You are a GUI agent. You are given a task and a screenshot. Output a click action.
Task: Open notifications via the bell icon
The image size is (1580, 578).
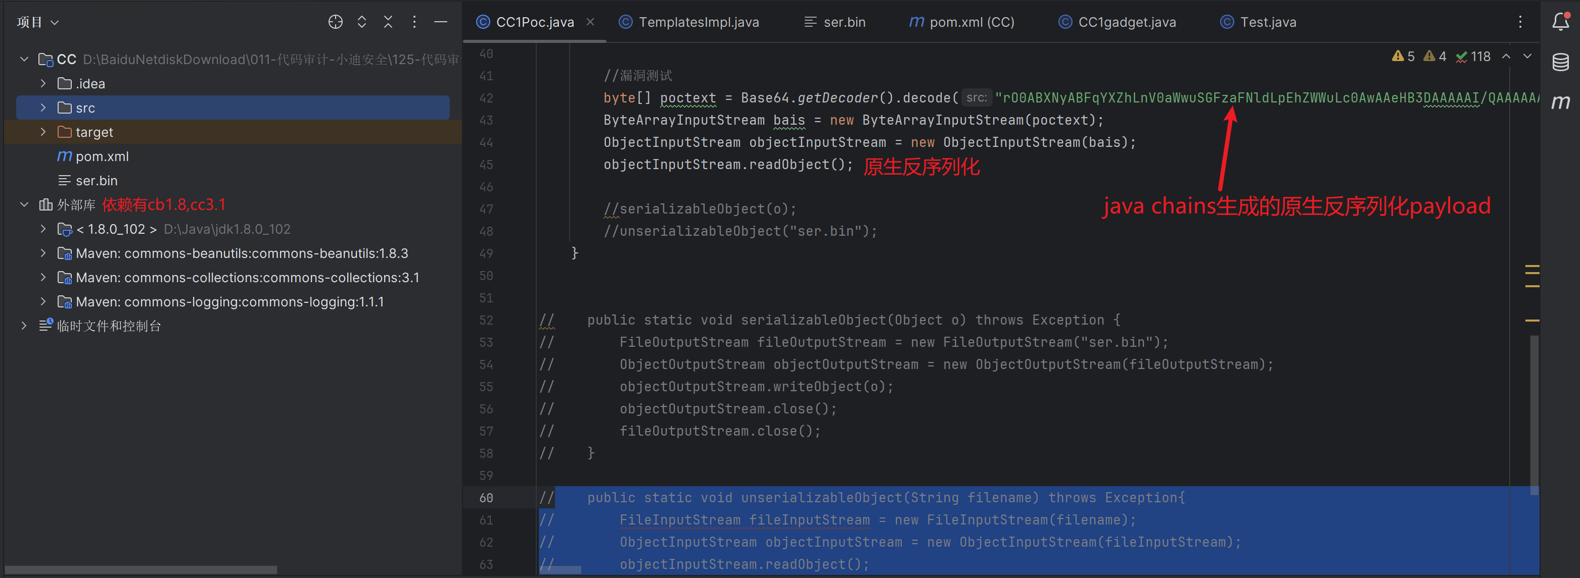pyautogui.click(x=1560, y=21)
